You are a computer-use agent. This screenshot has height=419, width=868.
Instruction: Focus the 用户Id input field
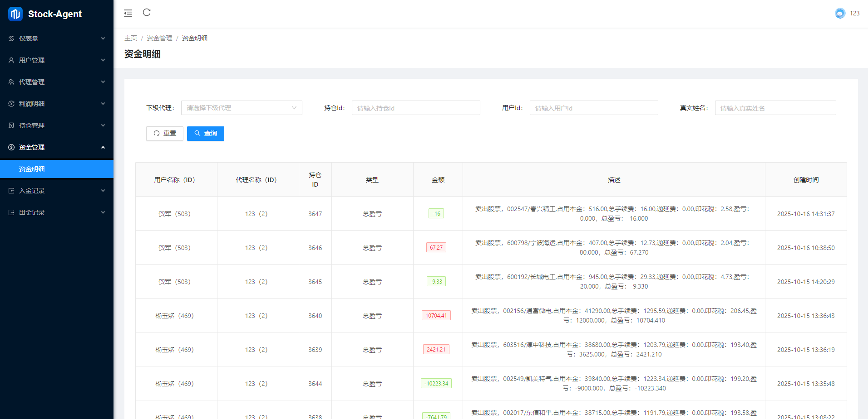coord(593,108)
